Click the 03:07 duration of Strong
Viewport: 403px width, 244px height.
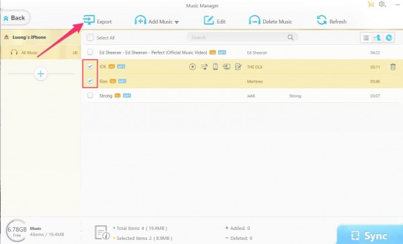point(375,96)
